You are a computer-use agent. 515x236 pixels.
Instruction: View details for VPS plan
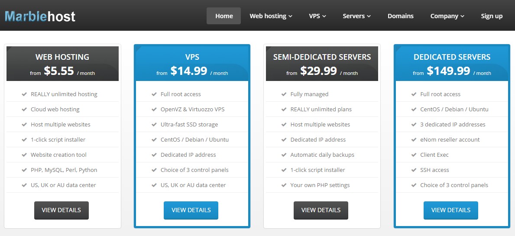pos(191,210)
